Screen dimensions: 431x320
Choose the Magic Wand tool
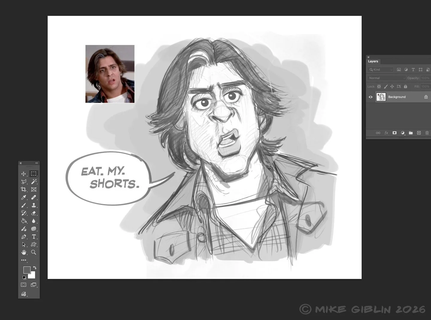click(34, 182)
